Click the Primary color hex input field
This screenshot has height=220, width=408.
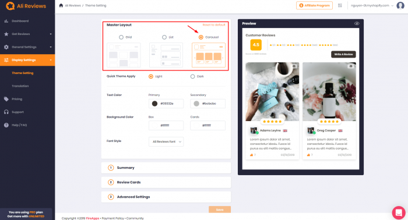tap(166, 104)
